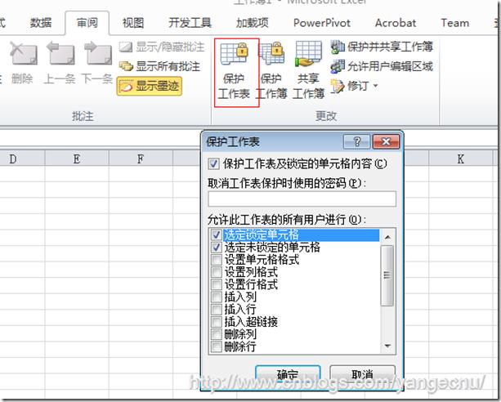Click the 保护工作簿 (Protect Workbook) ribbon icon

pyautogui.click(x=272, y=72)
